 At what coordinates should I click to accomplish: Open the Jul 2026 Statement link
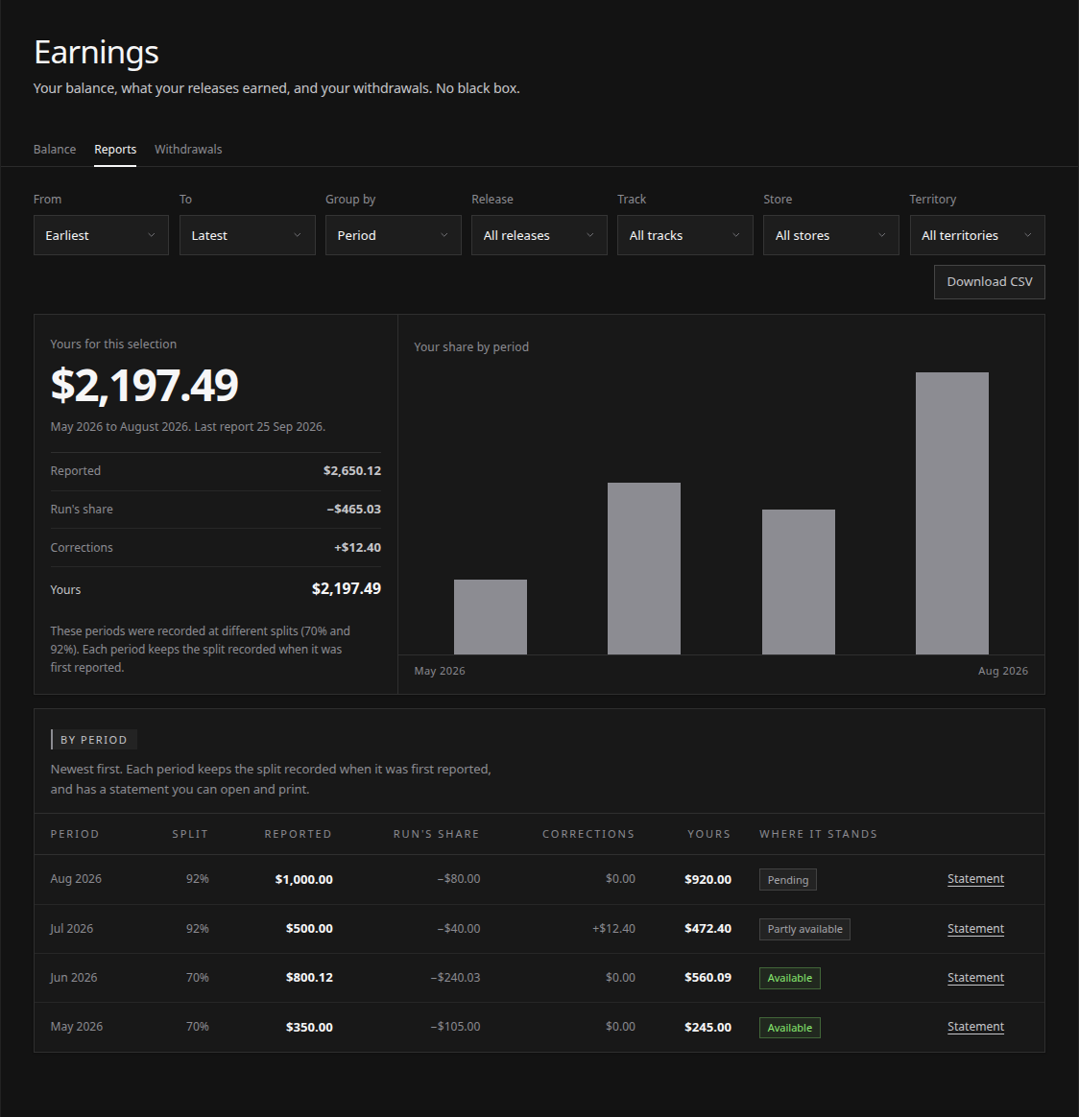[975, 929]
